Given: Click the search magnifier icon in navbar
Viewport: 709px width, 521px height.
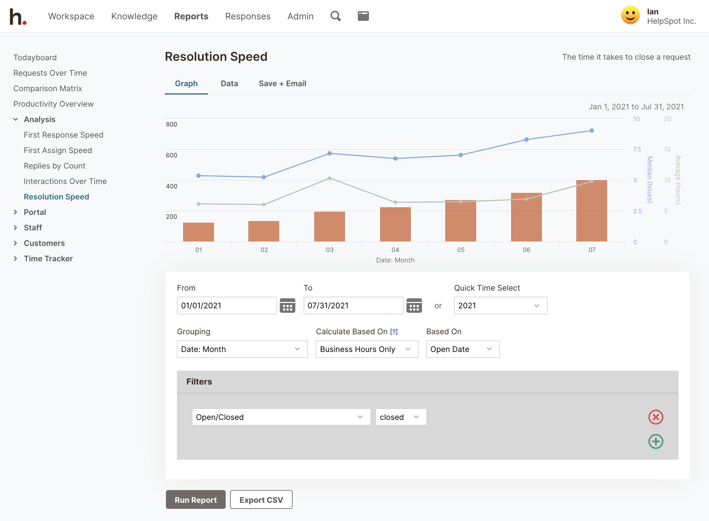Looking at the screenshot, I should 335,16.
